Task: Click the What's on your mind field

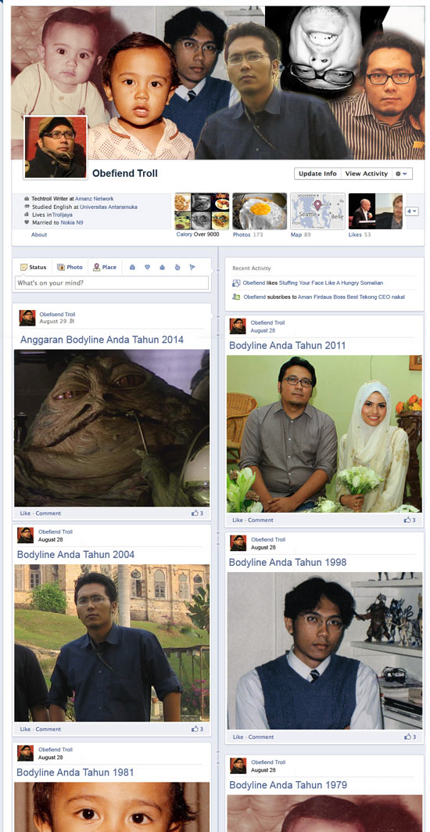Action: tap(111, 283)
